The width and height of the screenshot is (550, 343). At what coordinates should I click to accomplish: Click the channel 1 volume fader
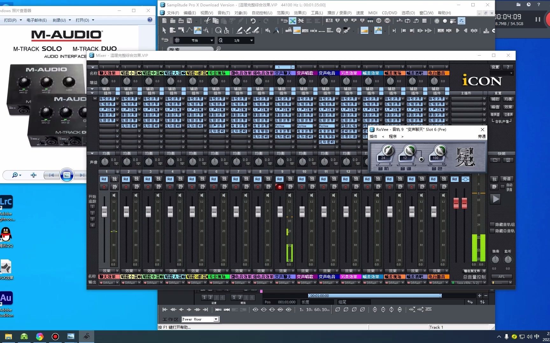point(104,212)
